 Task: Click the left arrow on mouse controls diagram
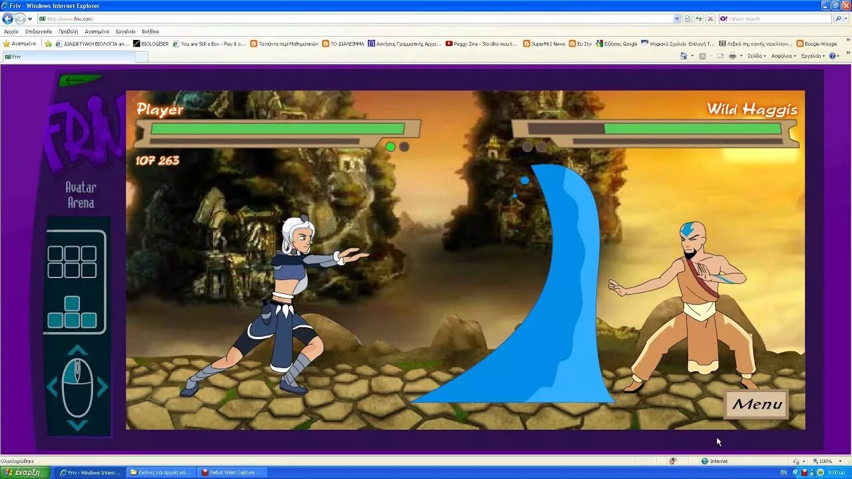coord(52,387)
